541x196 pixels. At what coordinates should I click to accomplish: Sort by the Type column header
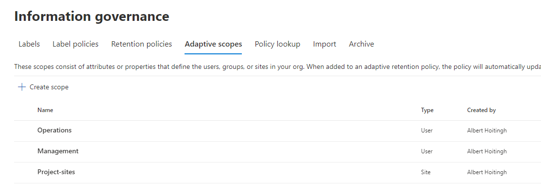[427, 110]
